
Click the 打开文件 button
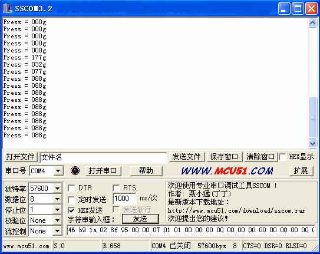click(x=20, y=157)
